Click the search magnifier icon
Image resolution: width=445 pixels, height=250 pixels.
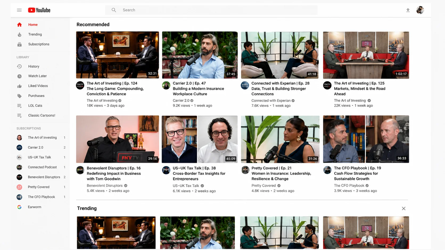[x=114, y=10]
